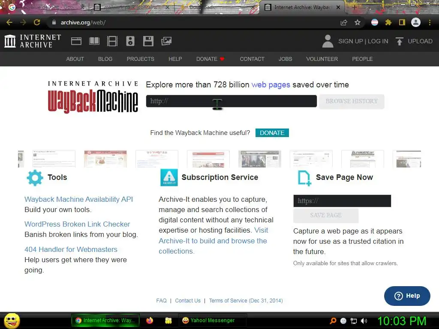The height and width of the screenshot is (329, 439).
Task: Open the Video (film strip) icon
Action: (x=112, y=41)
